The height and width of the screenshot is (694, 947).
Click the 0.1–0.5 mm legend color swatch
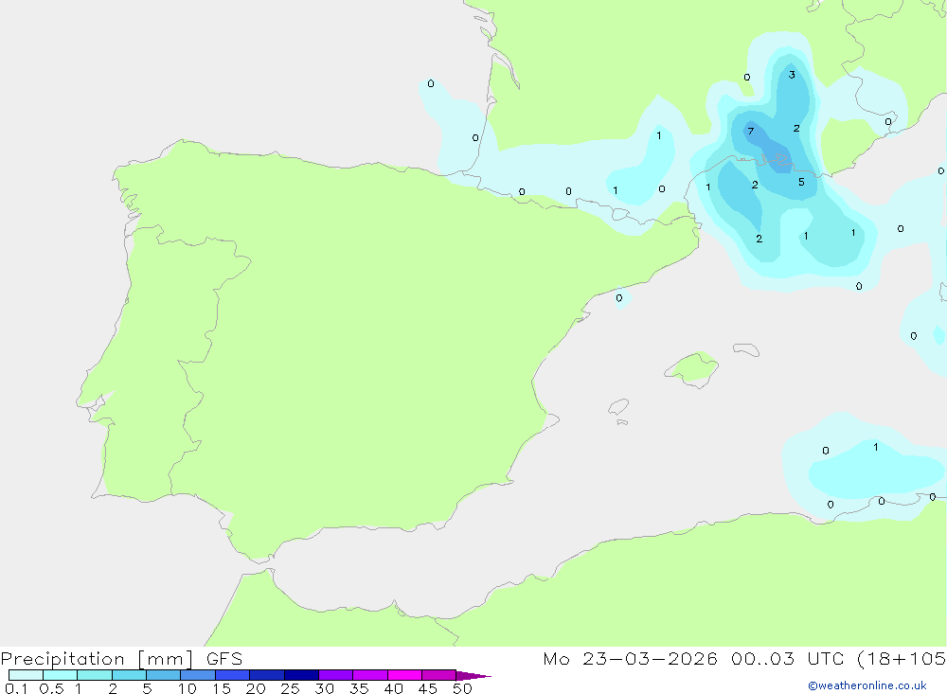[26, 675]
